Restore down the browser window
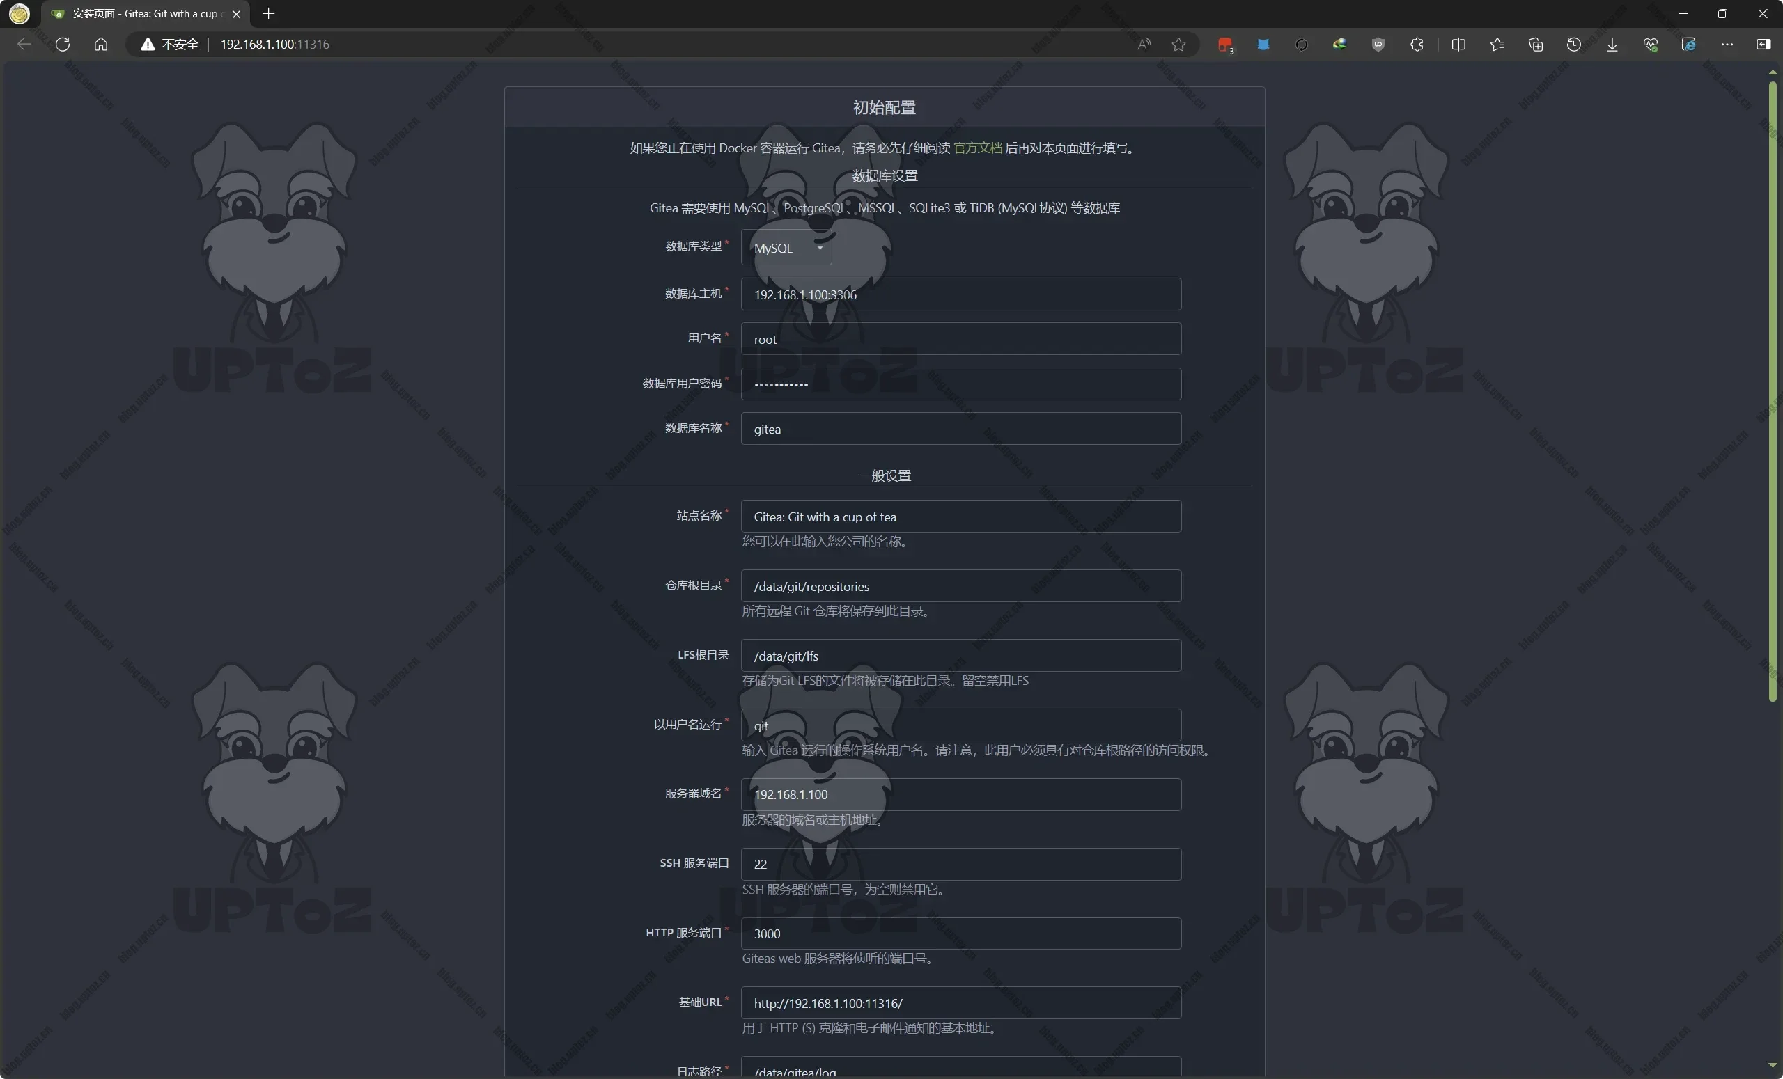Image resolution: width=1783 pixels, height=1079 pixels. 1722,14
